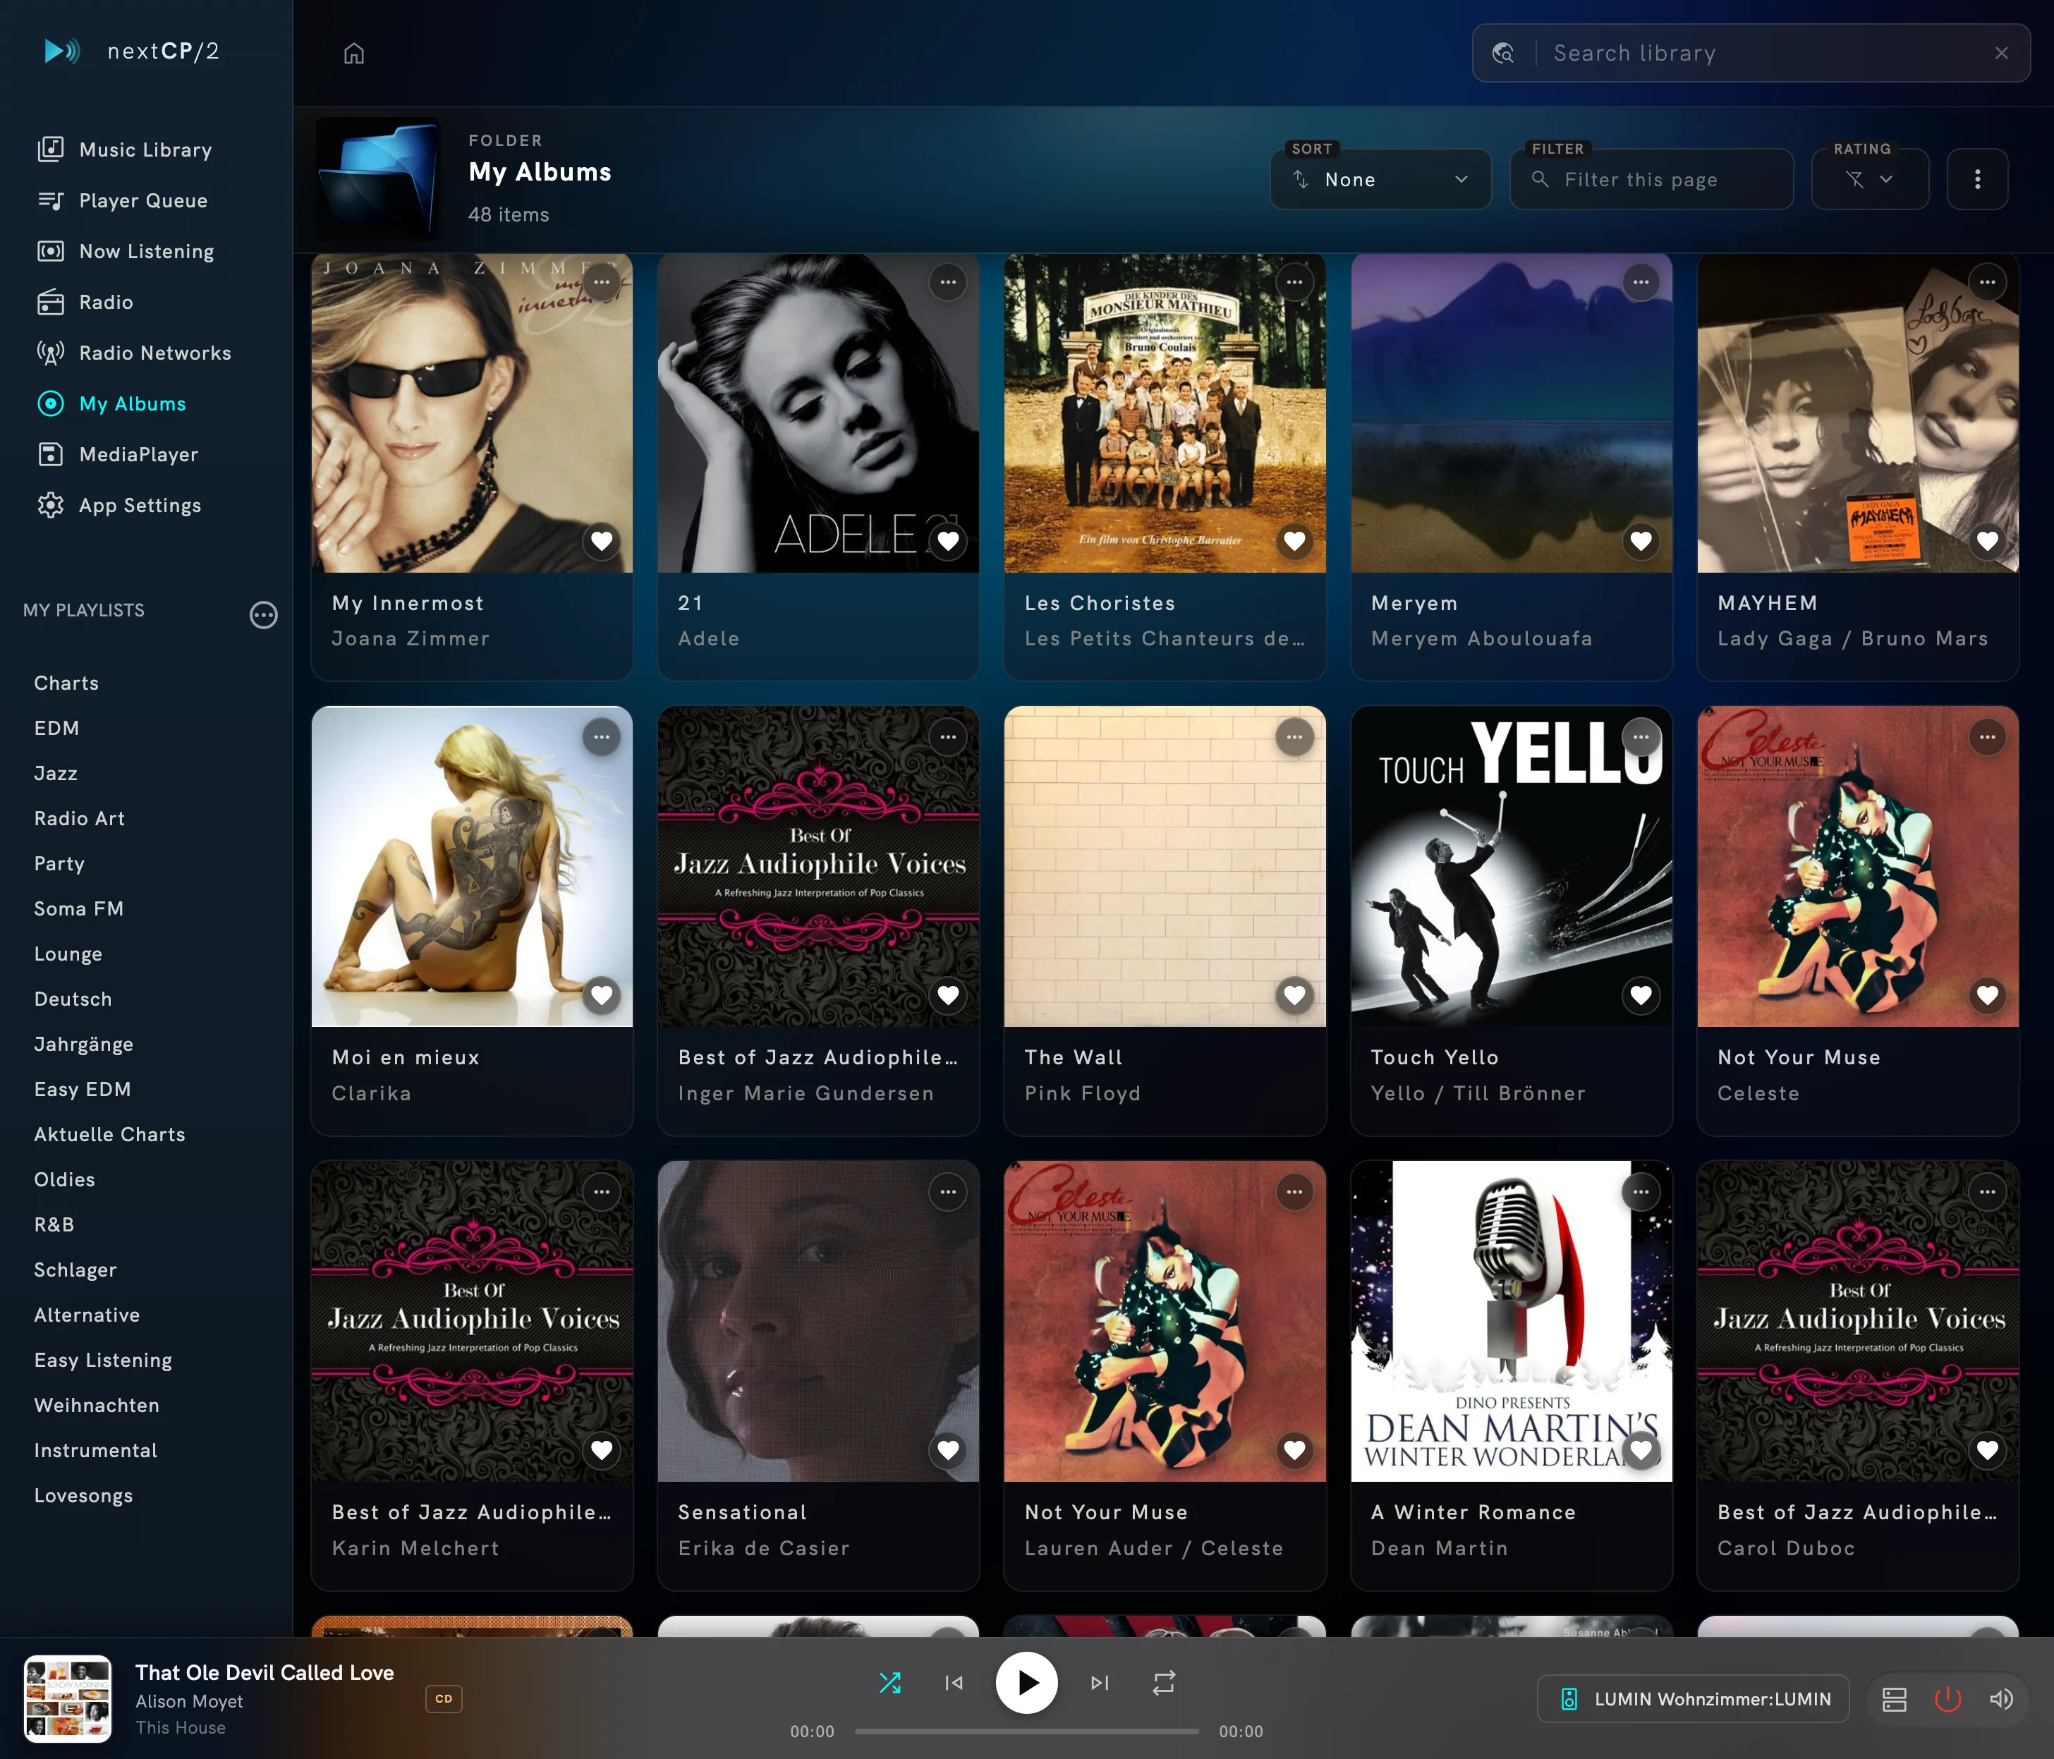The height and width of the screenshot is (1759, 2054).
Task: Open the Aktuelle Charts playlist
Action: point(110,1135)
